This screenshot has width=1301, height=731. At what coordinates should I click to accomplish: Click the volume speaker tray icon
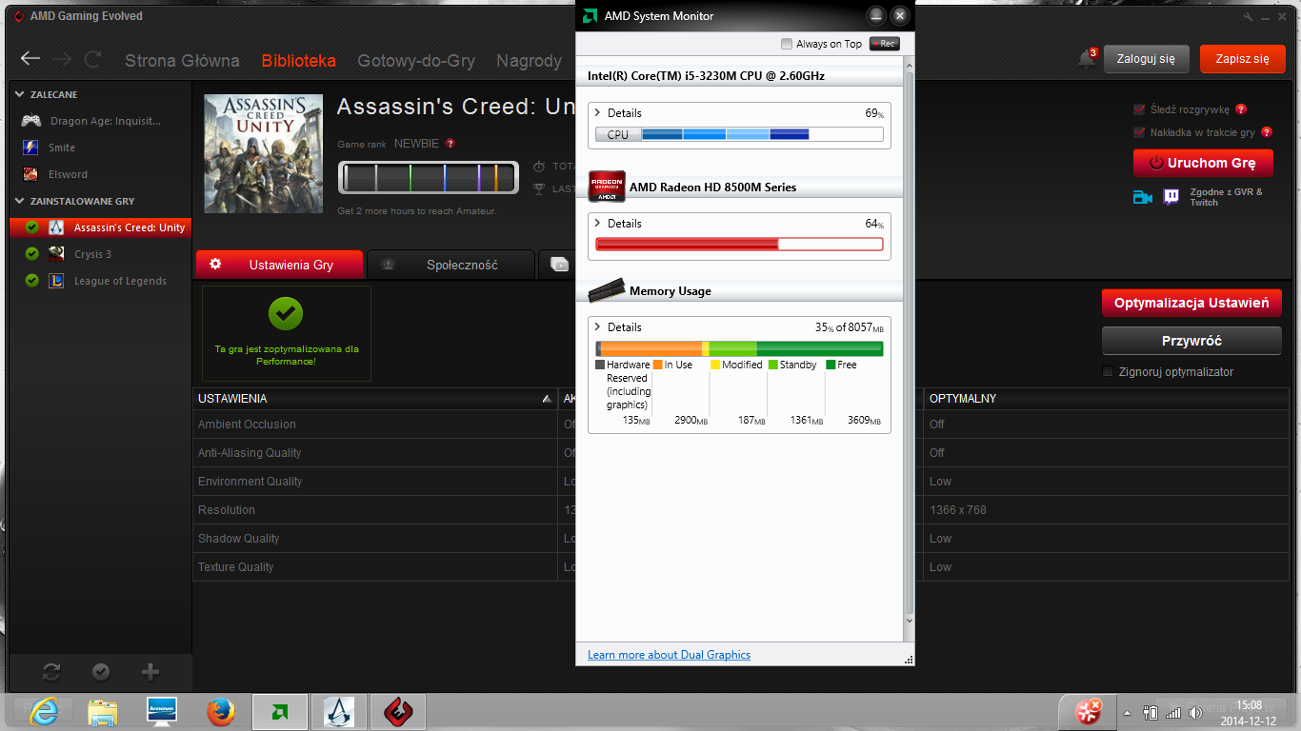pyautogui.click(x=1195, y=713)
